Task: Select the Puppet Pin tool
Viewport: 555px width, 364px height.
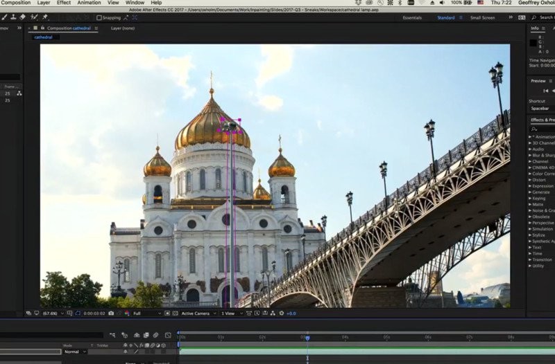Action: pos(45,17)
